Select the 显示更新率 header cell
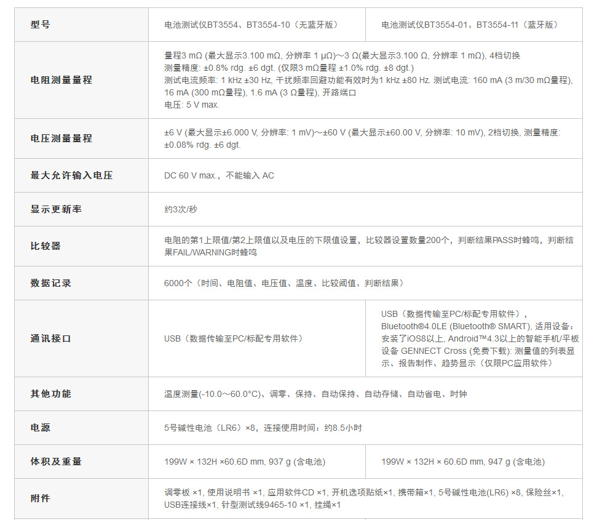Image resolution: width=605 pixels, height=520 pixels. tap(81, 209)
